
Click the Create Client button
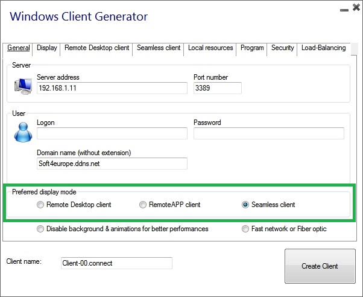tap(320, 266)
